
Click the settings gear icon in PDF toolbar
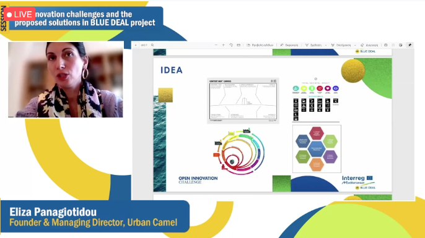point(401,45)
